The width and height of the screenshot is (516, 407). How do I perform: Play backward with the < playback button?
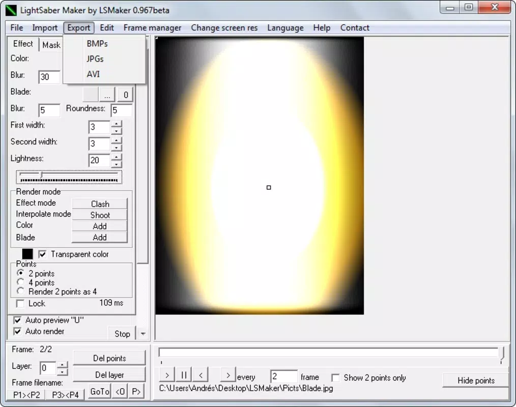click(200, 375)
